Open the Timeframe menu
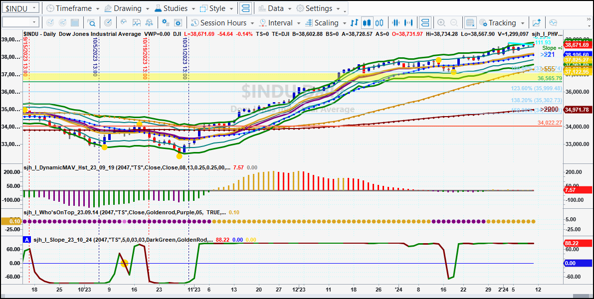This screenshot has width=594, height=299. coord(73,8)
